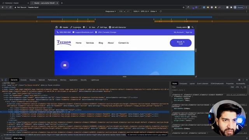The width and height of the screenshot is (249, 140).
Task: Toggle the .cls class editor button
Action: click(x=237, y=87)
